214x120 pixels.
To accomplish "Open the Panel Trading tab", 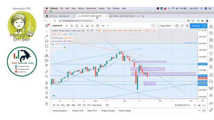I will tap(125, 111).
